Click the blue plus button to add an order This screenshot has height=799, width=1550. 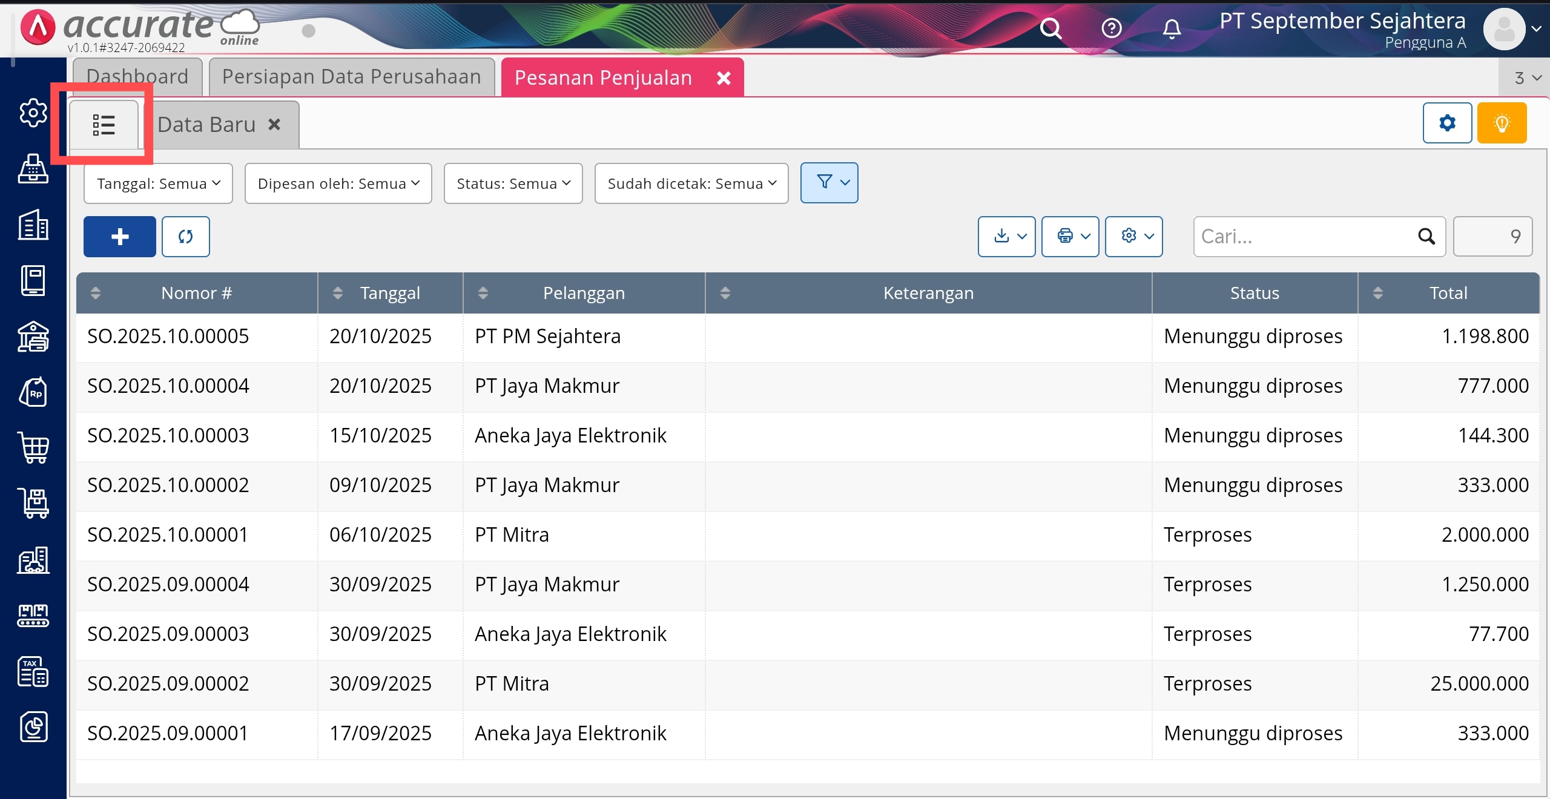pyautogui.click(x=119, y=237)
